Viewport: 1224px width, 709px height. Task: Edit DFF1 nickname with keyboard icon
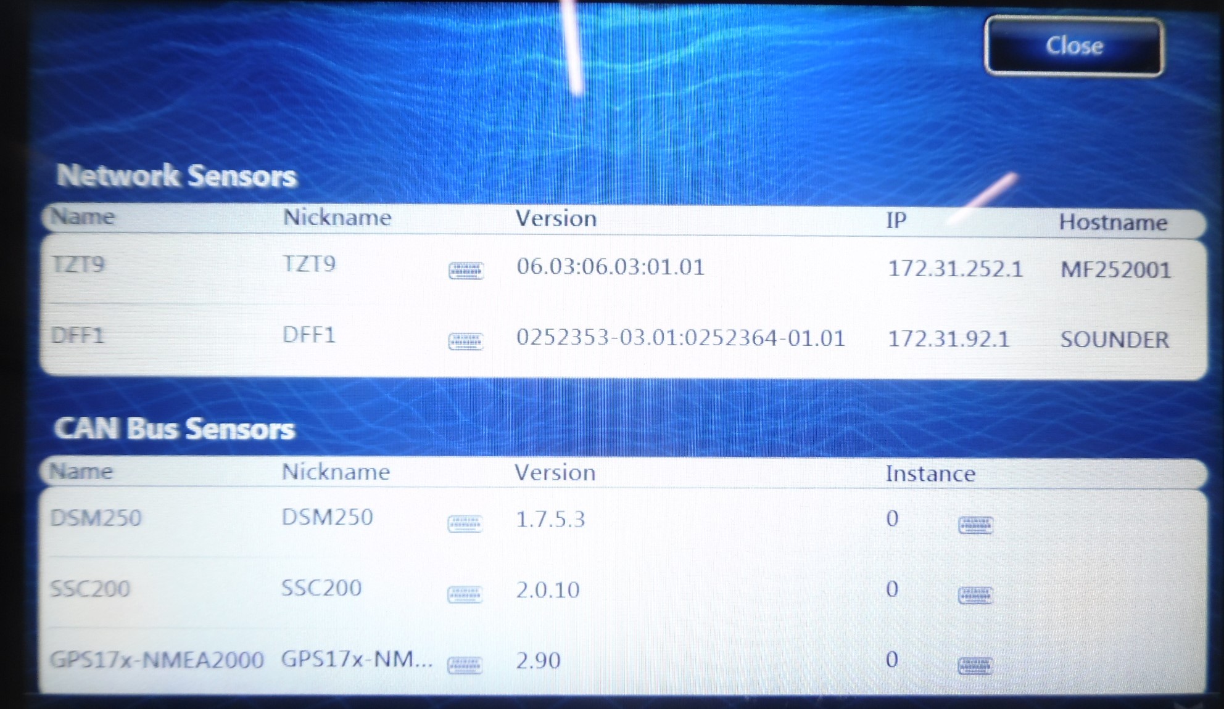[466, 342]
